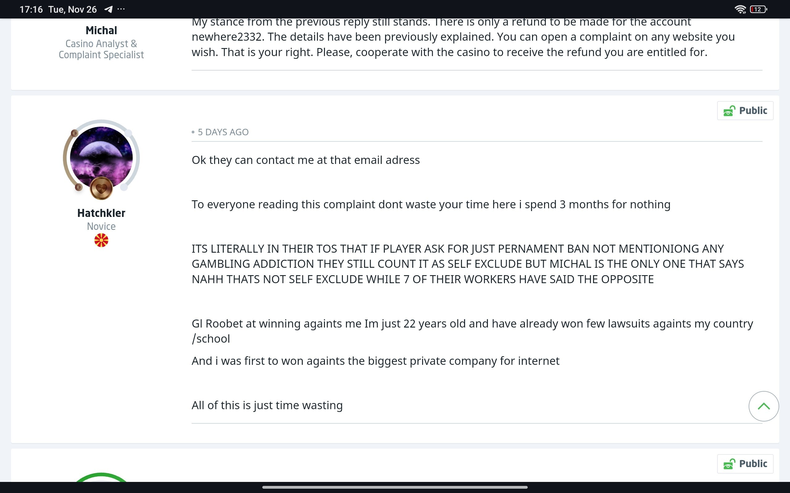This screenshot has height=493, width=790.
Task: Tap the North Macedonia flag icon
Action: 101,240
